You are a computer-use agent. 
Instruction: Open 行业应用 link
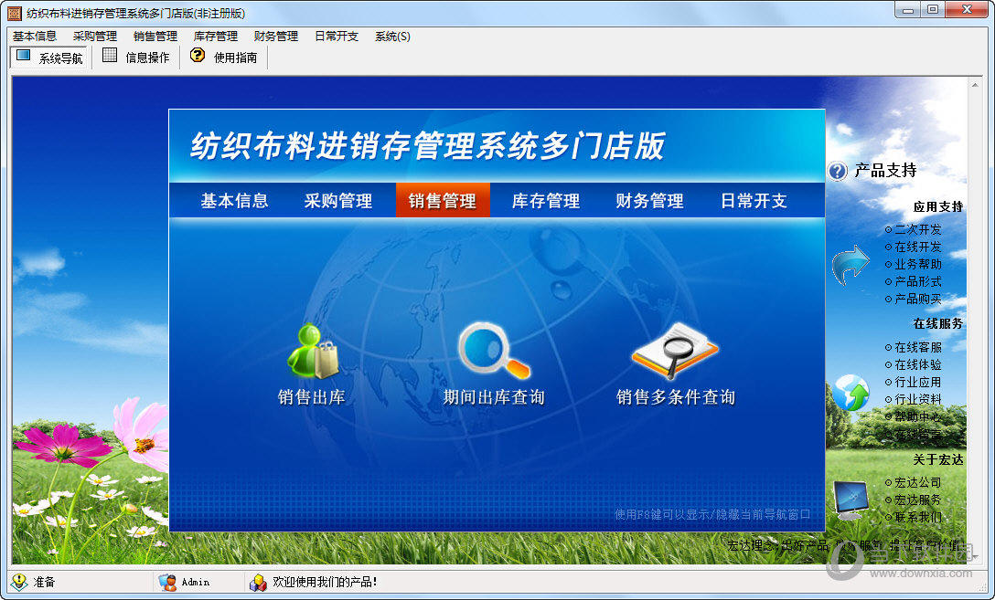click(917, 382)
